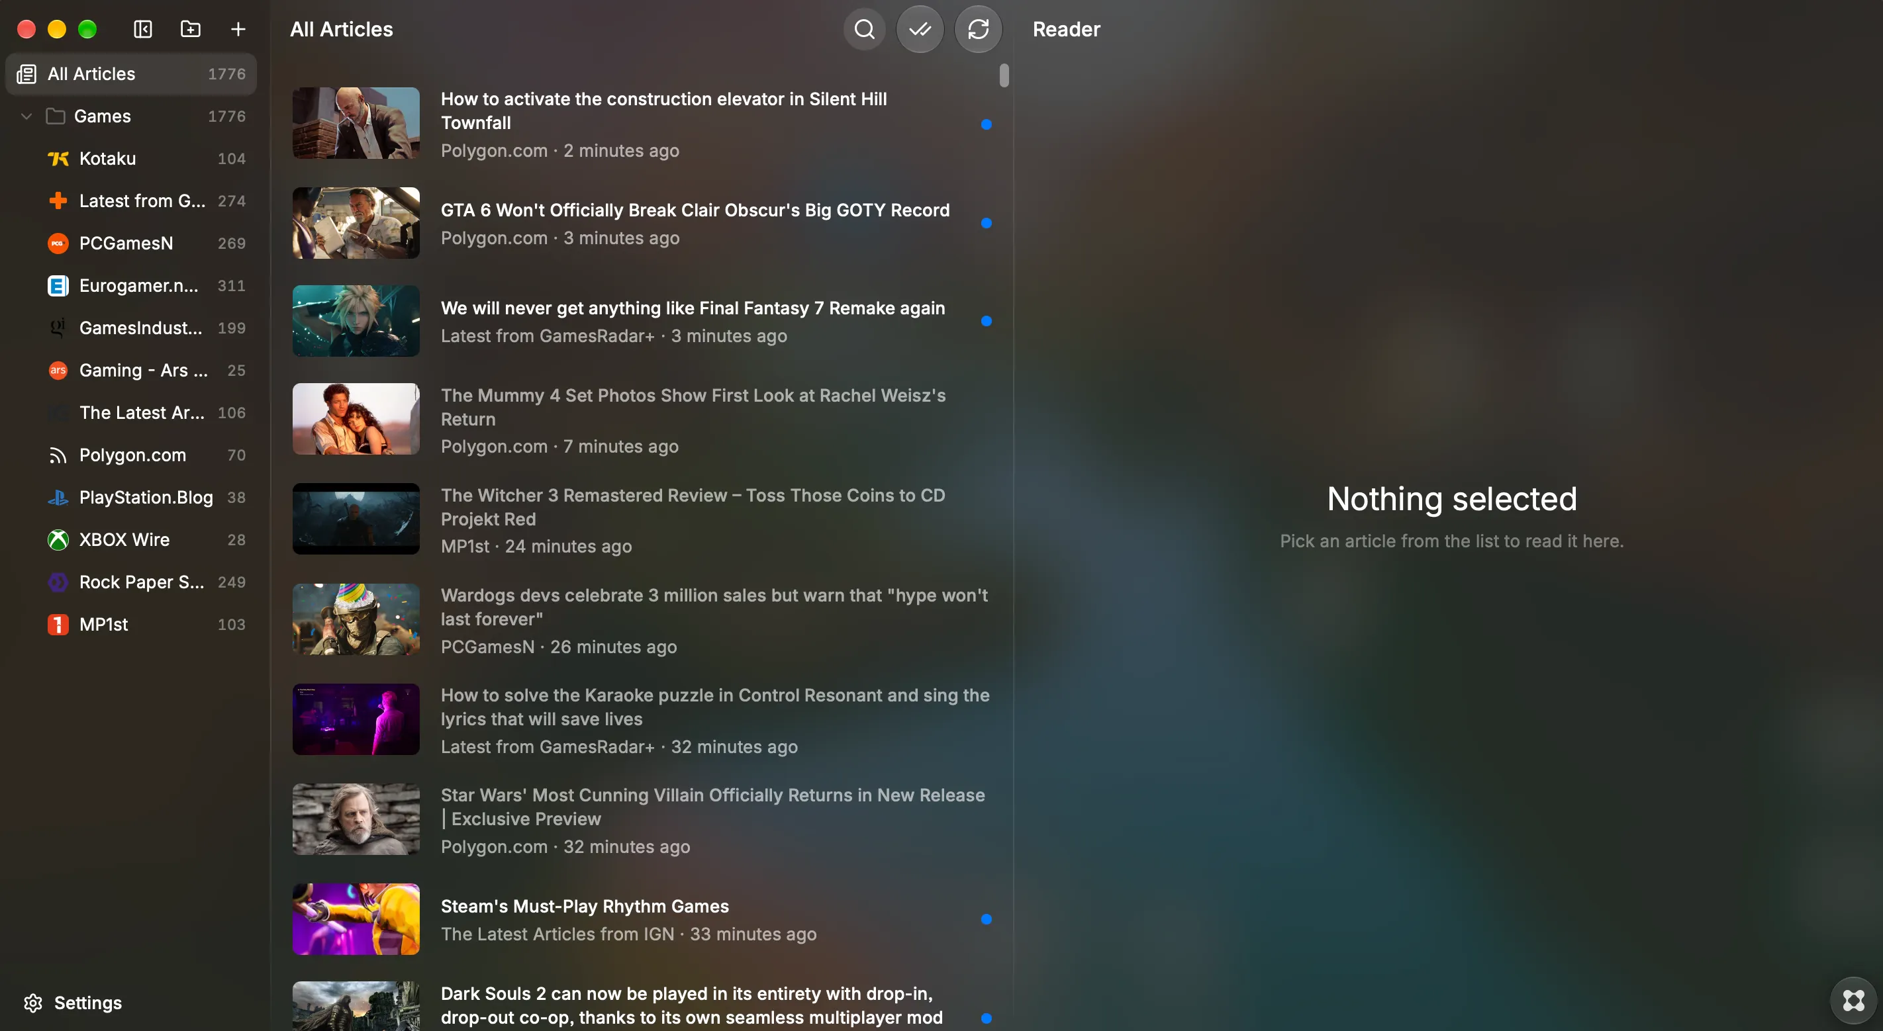Open Wardogs devs 3 million sales article
Image resolution: width=1883 pixels, height=1031 pixels.
tap(642, 619)
